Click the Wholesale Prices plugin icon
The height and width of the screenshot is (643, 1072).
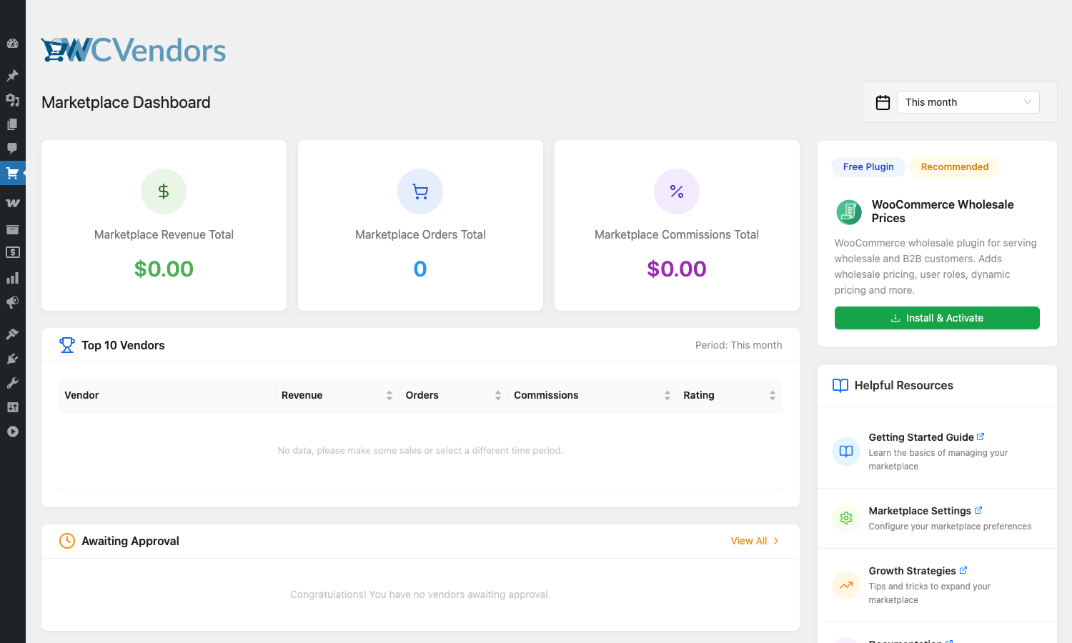(849, 212)
